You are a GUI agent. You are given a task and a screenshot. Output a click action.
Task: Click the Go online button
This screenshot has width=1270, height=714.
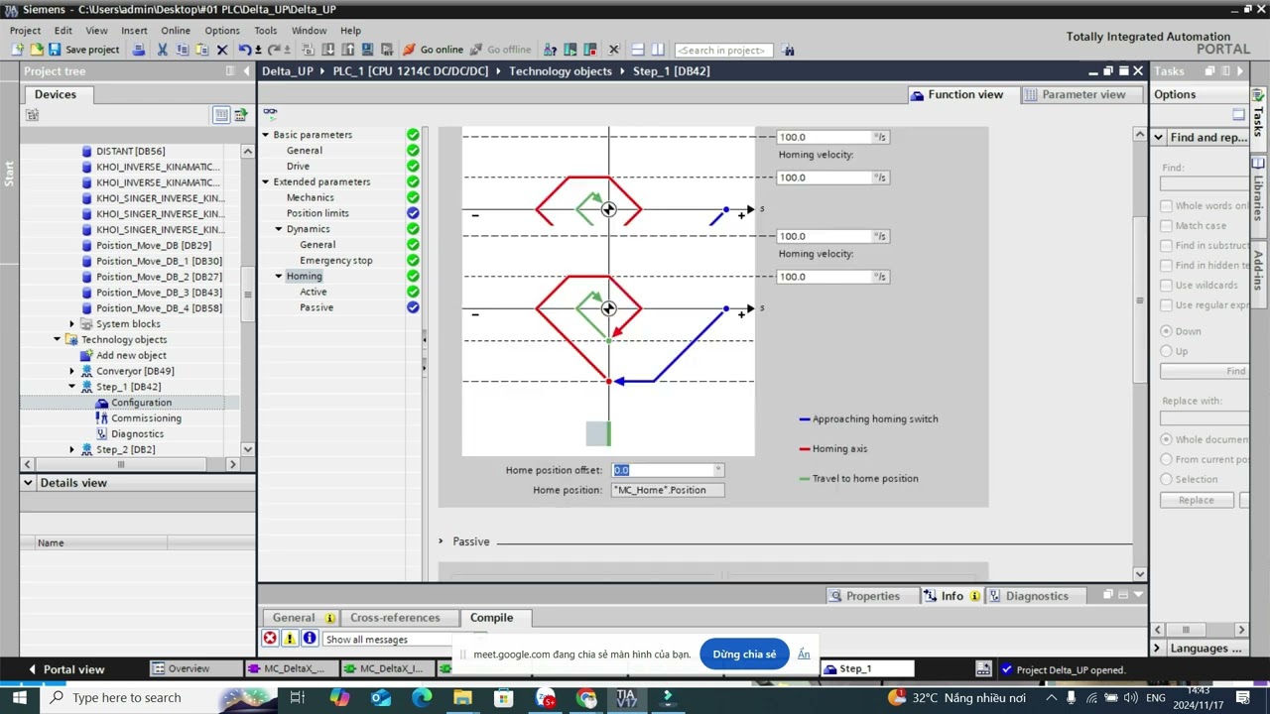click(x=433, y=50)
